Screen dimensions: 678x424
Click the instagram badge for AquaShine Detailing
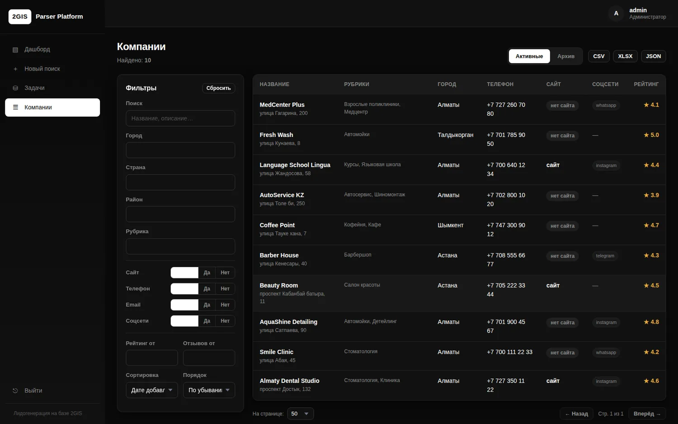(x=606, y=322)
